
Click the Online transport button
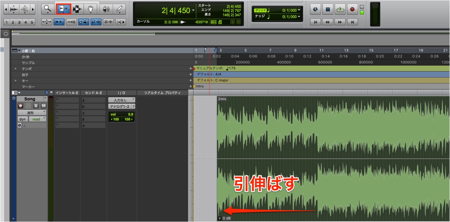click(x=316, y=10)
